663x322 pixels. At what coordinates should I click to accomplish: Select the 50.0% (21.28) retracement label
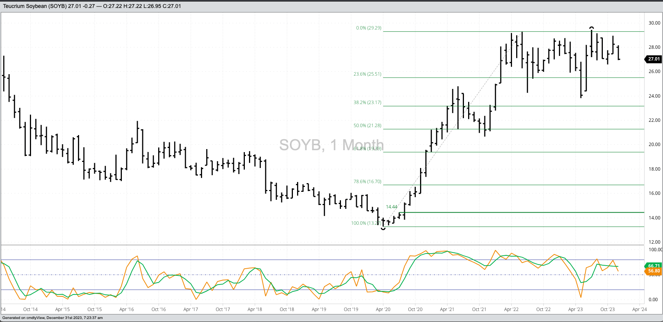[x=367, y=126]
